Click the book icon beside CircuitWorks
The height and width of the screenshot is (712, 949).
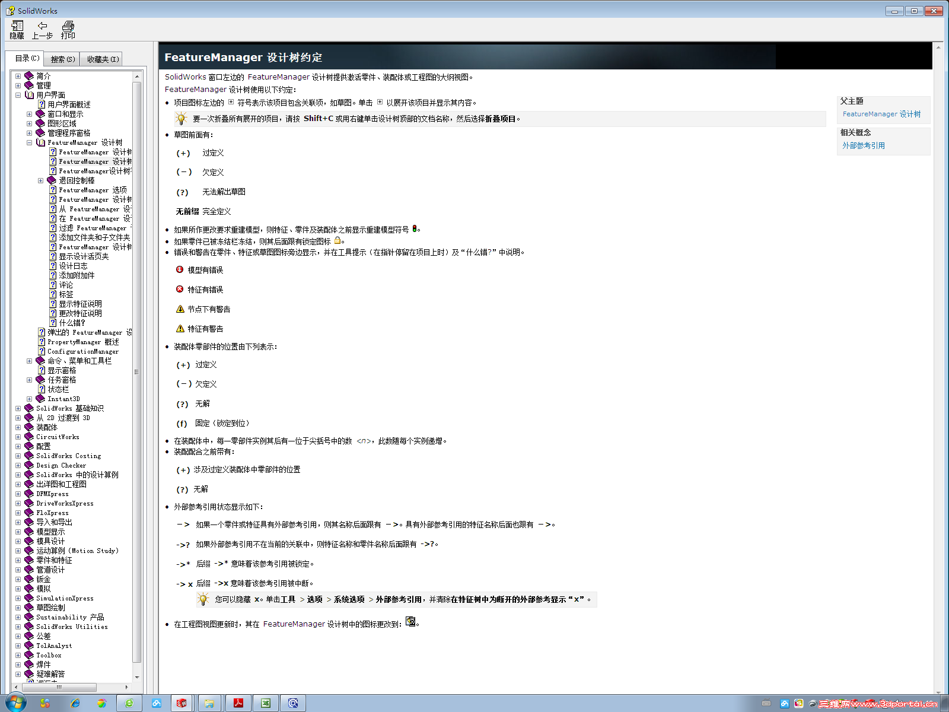29,437
